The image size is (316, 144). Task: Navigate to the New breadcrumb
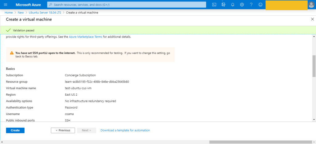tap(21, 13)
